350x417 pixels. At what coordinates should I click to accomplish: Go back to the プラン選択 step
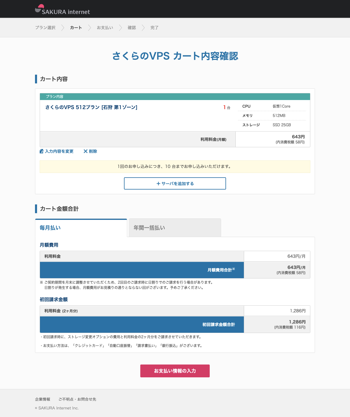tap(45, 28)
